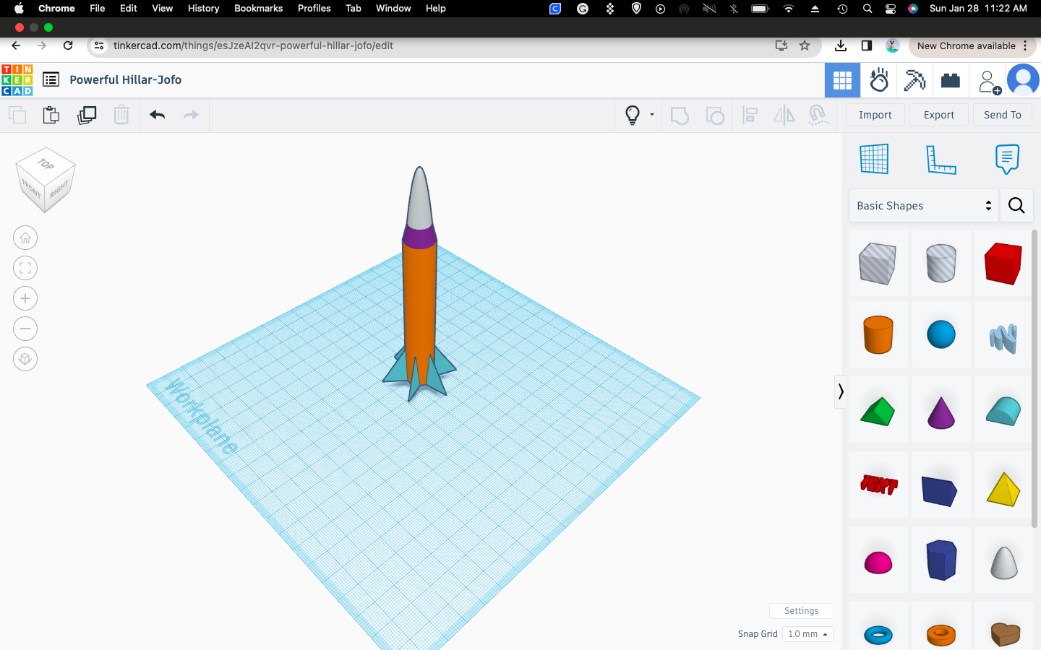1041x650 pixels.
Task: Click the Home view icon
Action: click(25, 238)
